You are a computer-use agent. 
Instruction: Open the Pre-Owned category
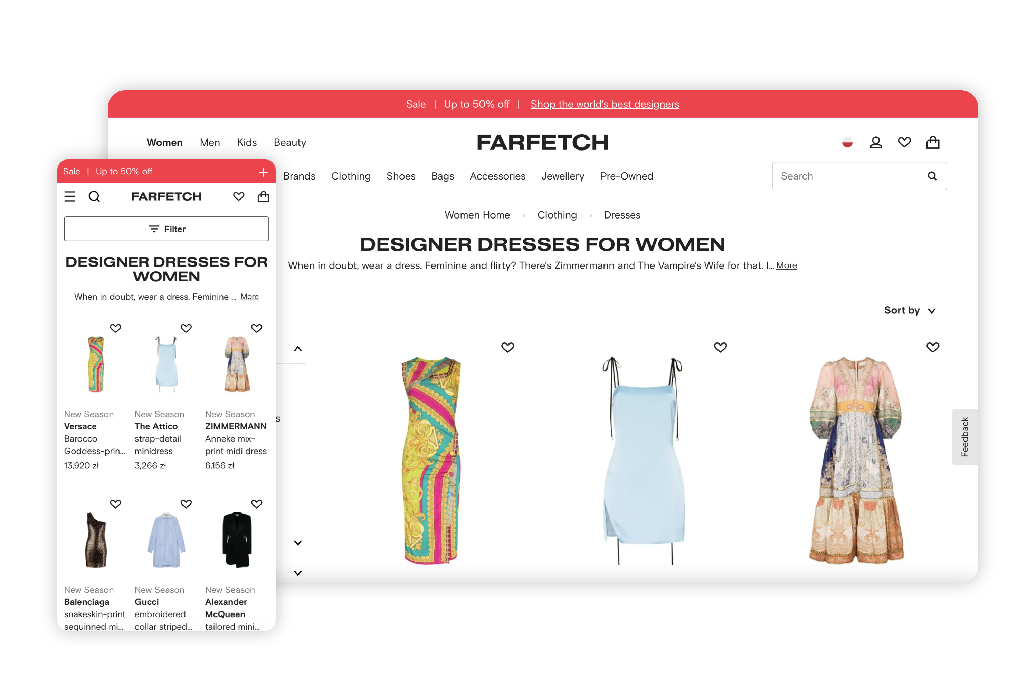pyautogui.click(x=626, y=176)
